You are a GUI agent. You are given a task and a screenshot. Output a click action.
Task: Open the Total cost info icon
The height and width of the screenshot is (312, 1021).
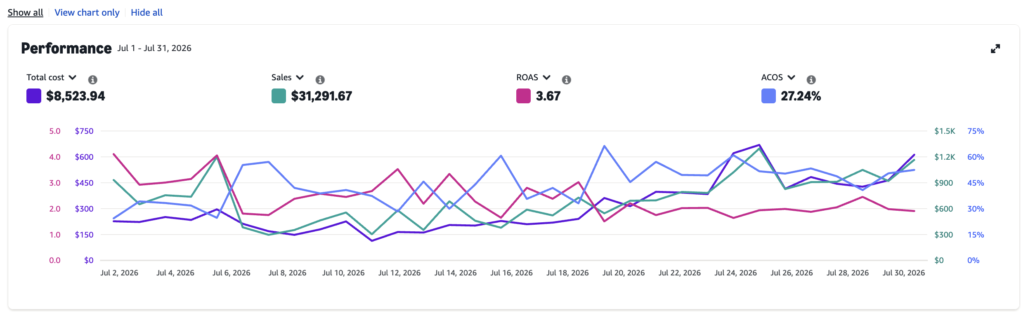pyautogui.click(x=92, y=79)
